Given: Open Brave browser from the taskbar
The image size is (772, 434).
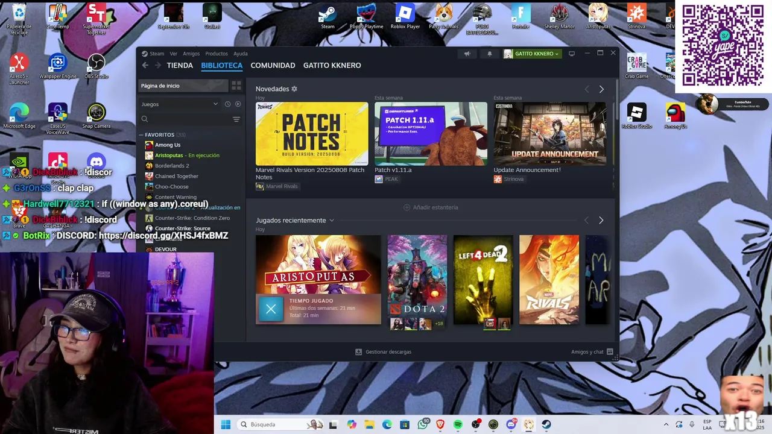Looking at the screenshot, I should [440, 424].
